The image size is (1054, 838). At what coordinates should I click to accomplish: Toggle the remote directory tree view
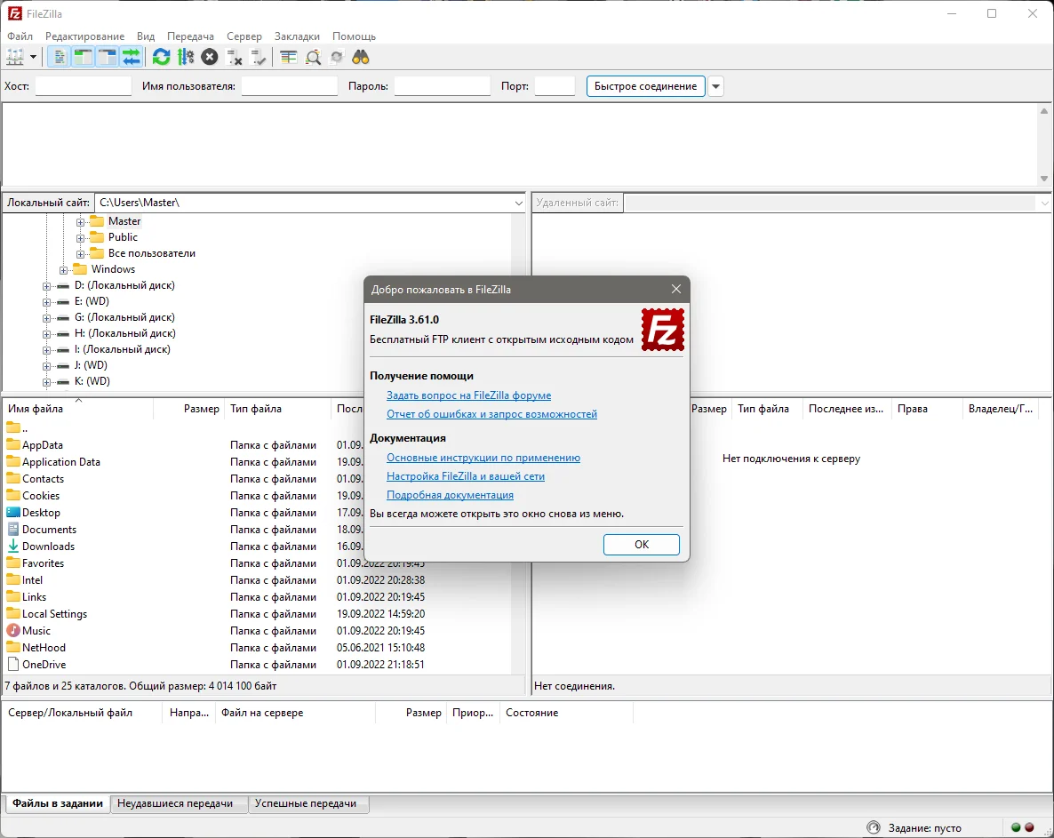pyautogui.click(x=108, y=57)
